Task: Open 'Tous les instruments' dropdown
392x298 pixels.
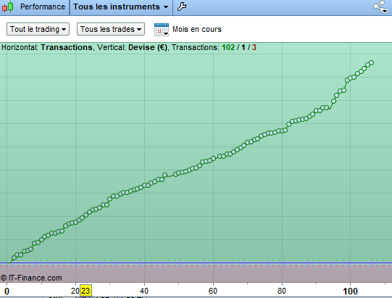Action: [121, 7]
